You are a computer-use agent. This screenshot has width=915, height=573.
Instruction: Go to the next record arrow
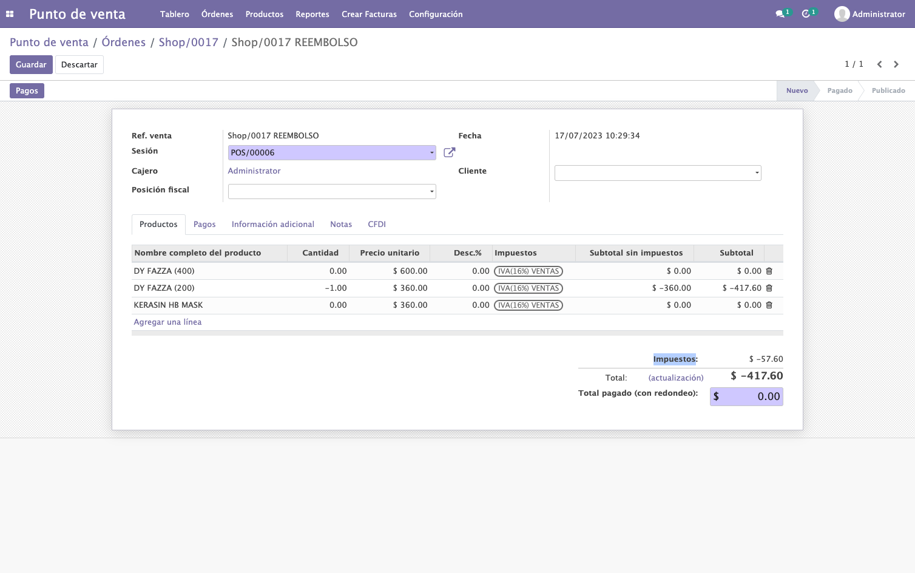tap(896, 64)
